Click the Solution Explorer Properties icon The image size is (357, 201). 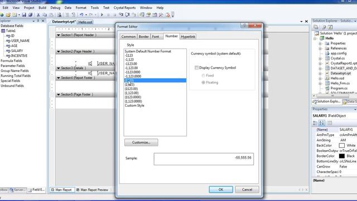pos(316,27)
